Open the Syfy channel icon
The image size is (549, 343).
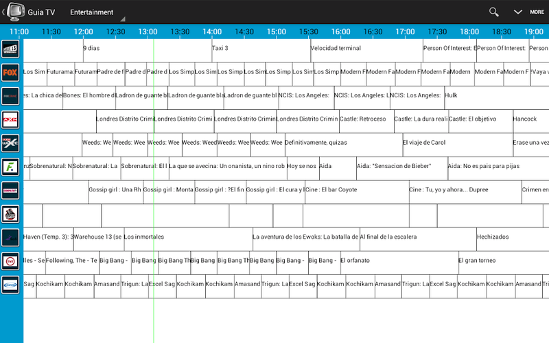click(10, 237)
